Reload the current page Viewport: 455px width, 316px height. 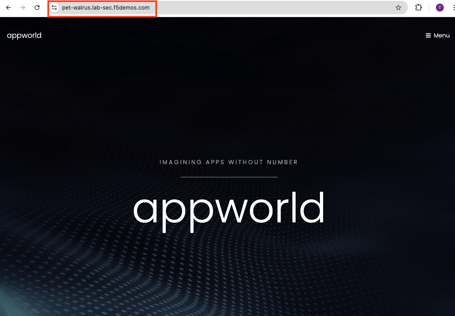pyautogui.click(x=37, y=8)
